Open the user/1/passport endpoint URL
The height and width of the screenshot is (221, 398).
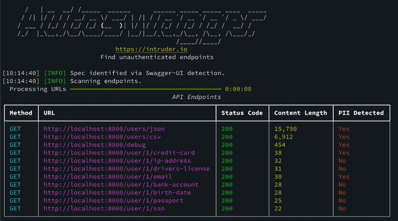point(113,200)
